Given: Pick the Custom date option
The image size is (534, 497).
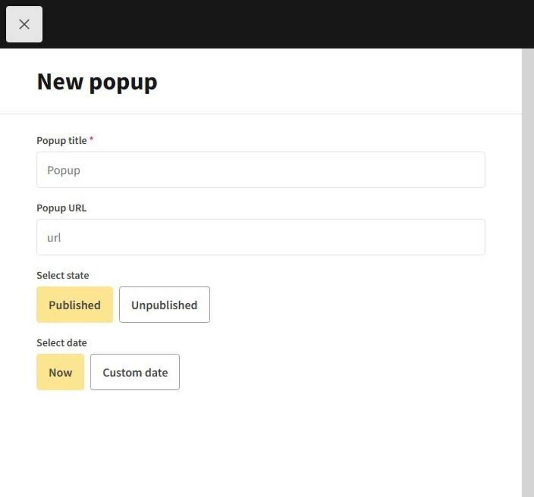Looking at the screenshot, I should point(135,372).
